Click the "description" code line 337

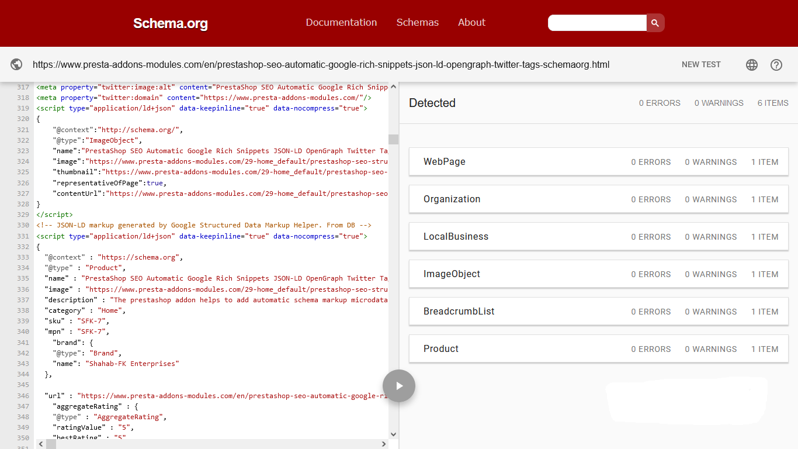(x=216, y=300)
